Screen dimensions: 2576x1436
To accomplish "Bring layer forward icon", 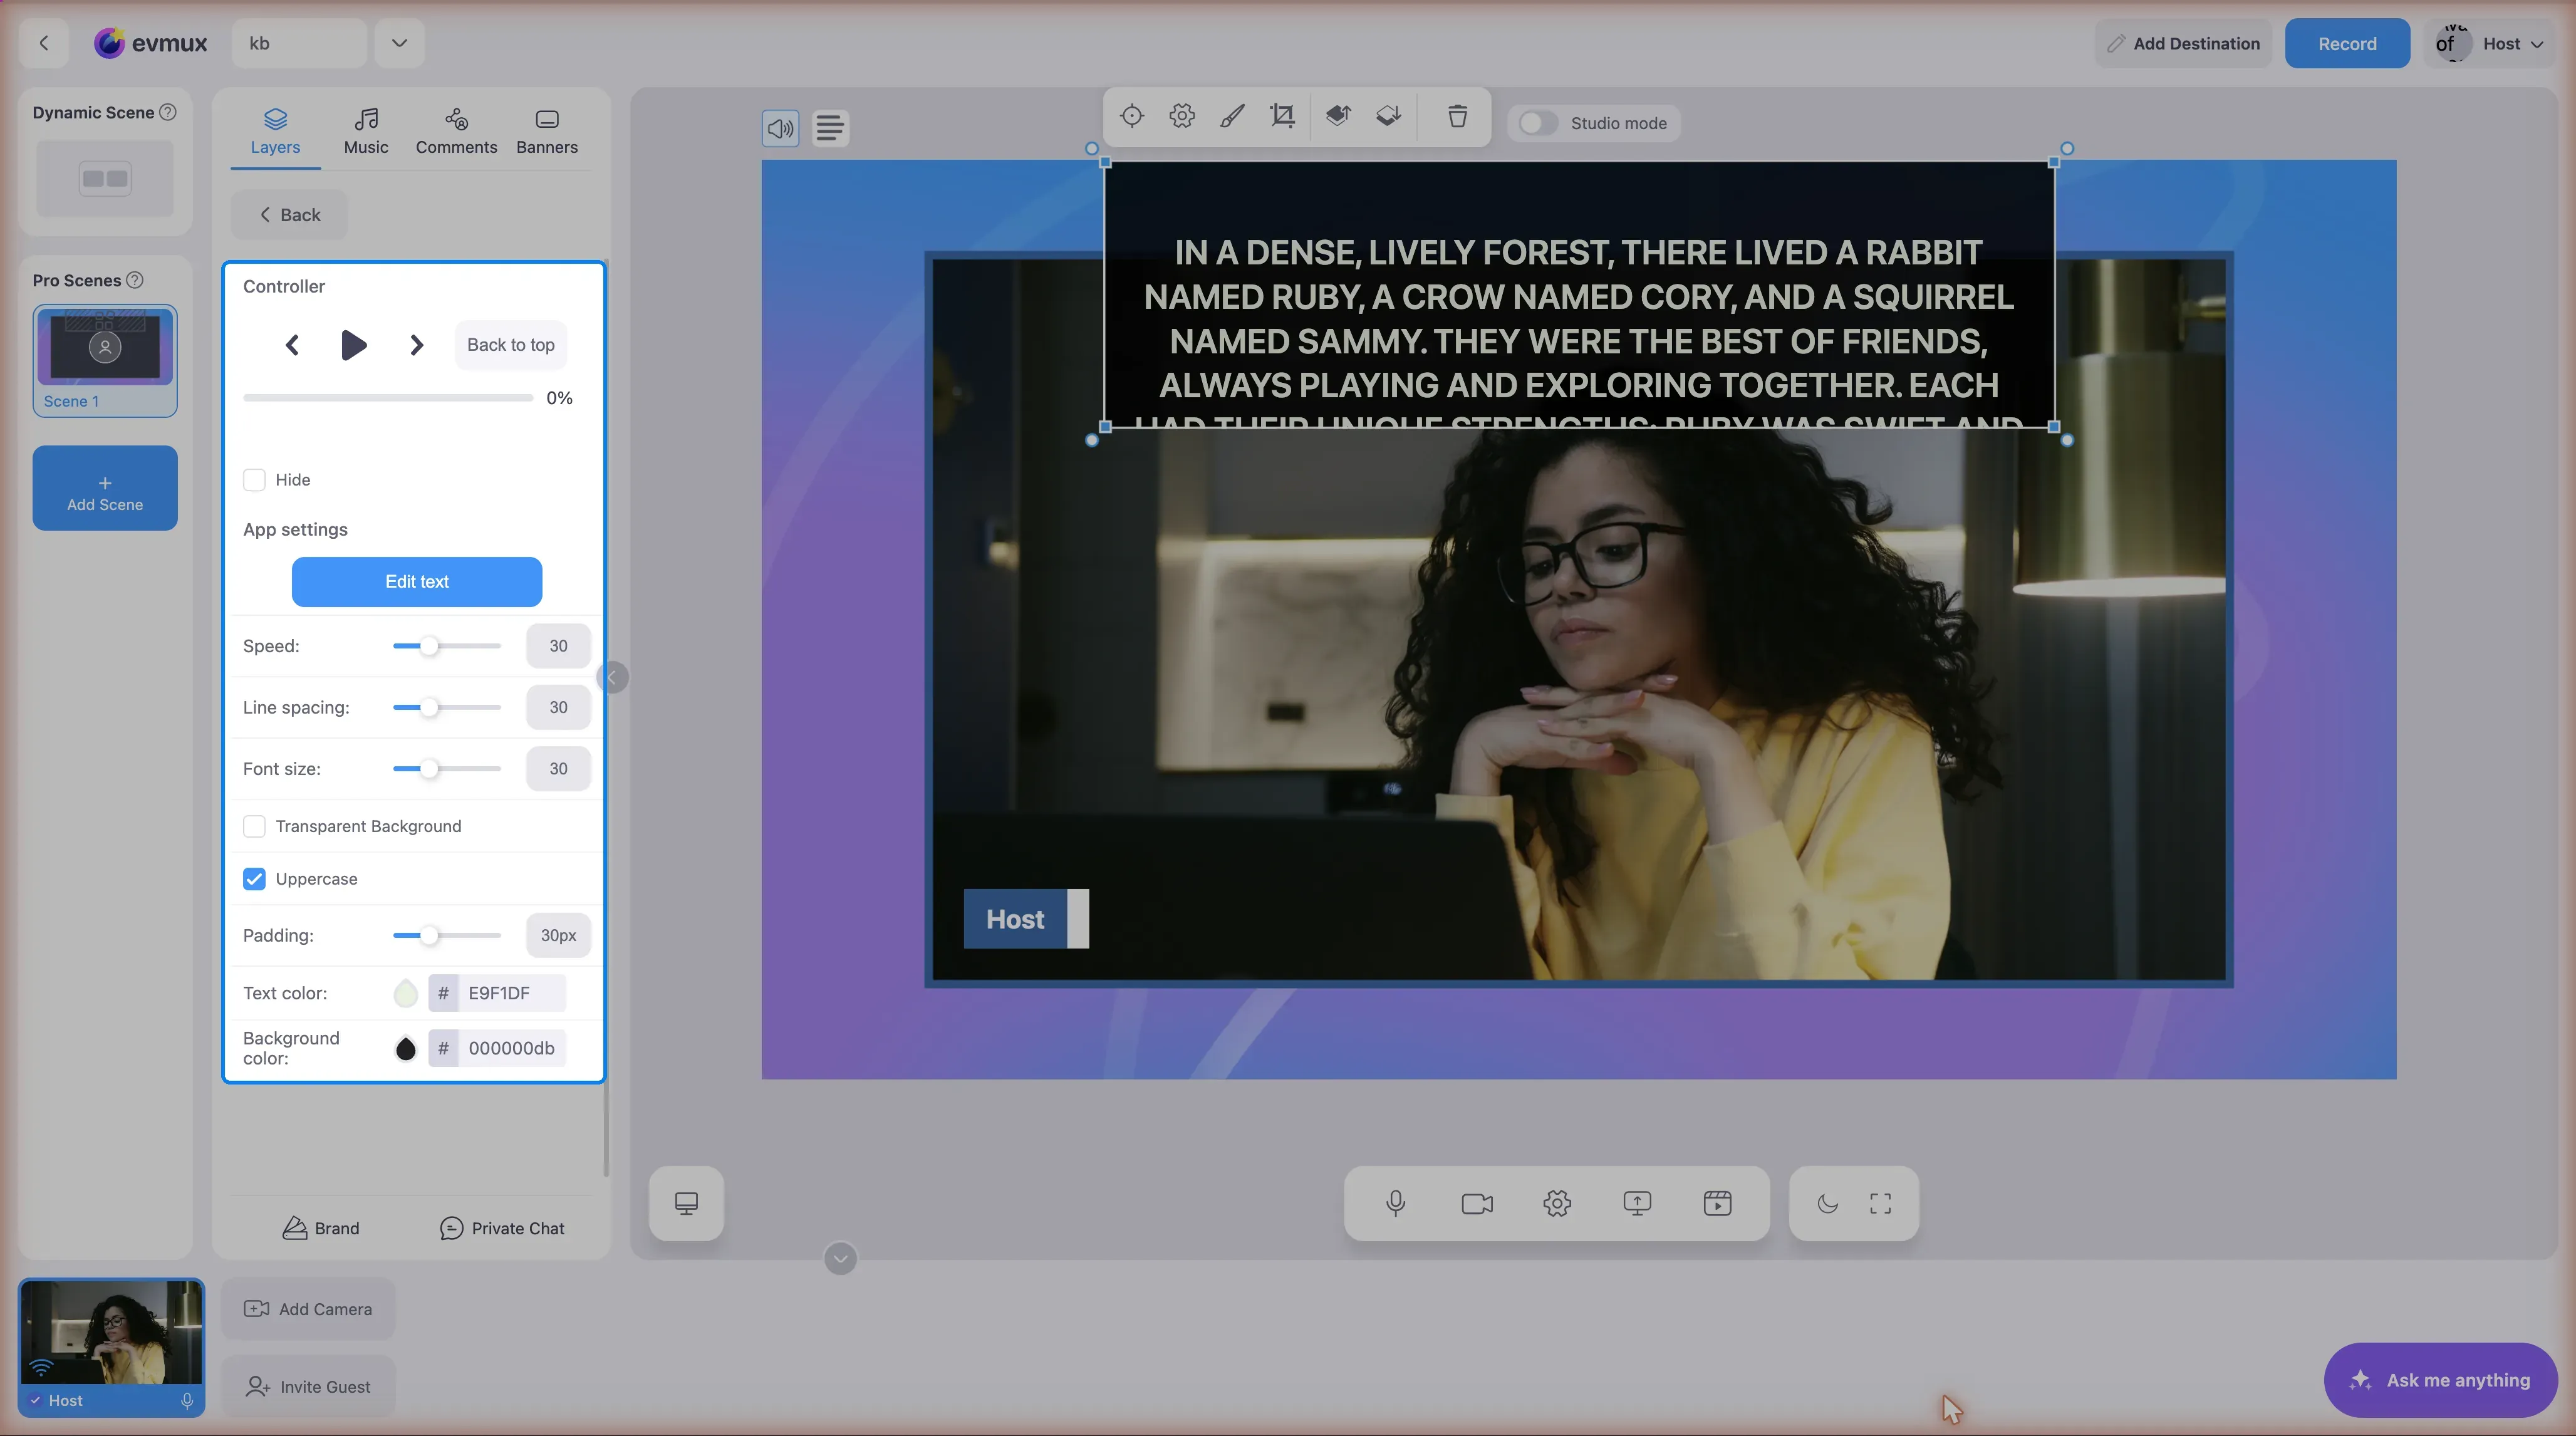I will pyautogui.click(x=1338, y=116).
